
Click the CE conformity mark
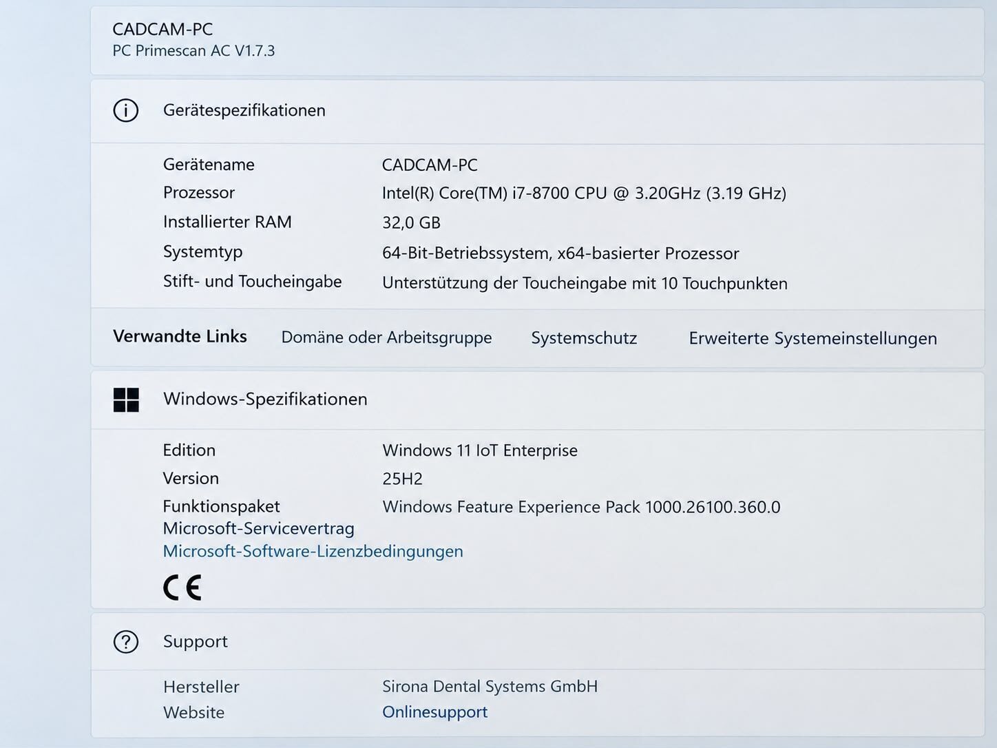pos(182,588)
